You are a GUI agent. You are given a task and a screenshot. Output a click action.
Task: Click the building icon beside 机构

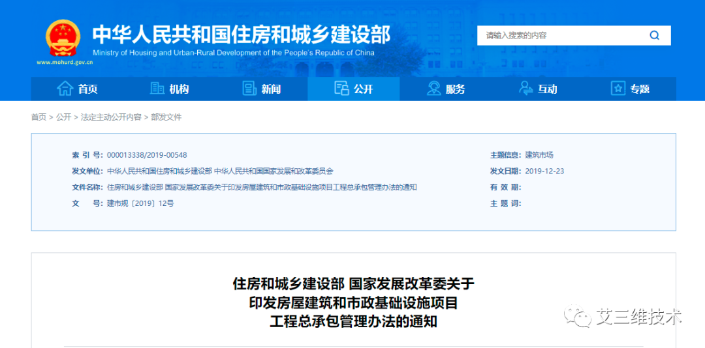[157, 89]
